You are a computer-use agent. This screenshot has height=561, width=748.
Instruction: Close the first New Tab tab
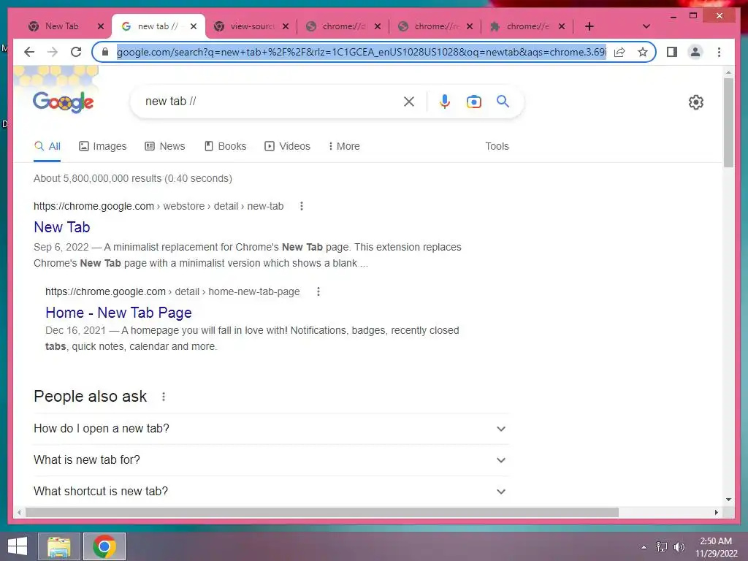point(101,26)
